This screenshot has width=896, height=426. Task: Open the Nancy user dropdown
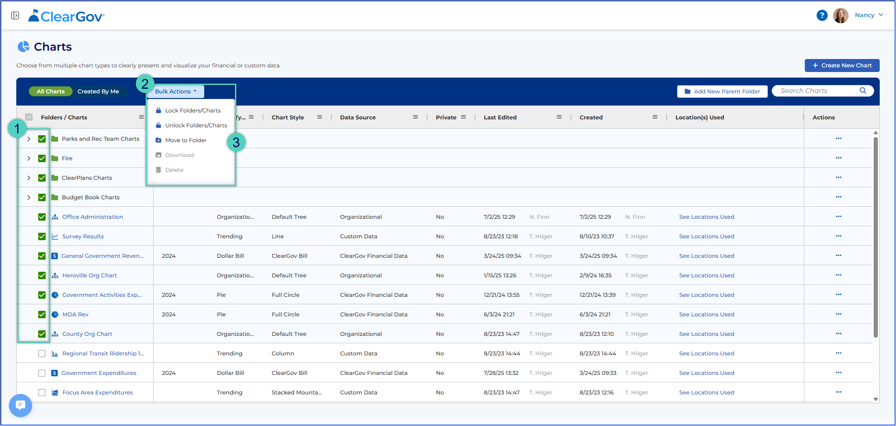point(869,15)
